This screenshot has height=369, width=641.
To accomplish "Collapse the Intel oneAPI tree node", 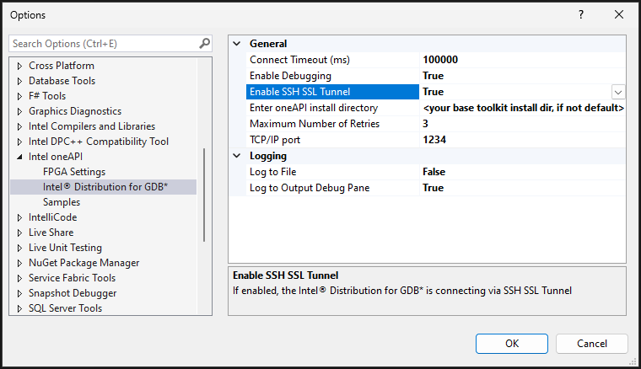I will [x=20, y=157].
